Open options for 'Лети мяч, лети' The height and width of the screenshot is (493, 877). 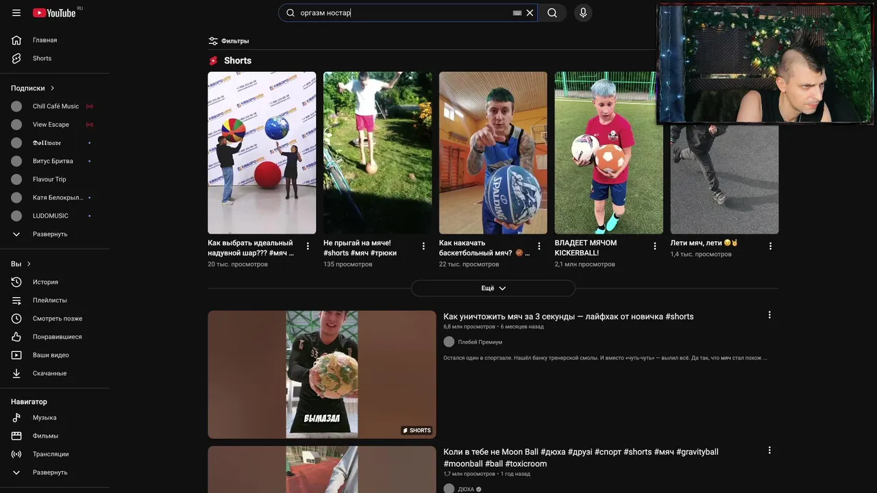770,246
